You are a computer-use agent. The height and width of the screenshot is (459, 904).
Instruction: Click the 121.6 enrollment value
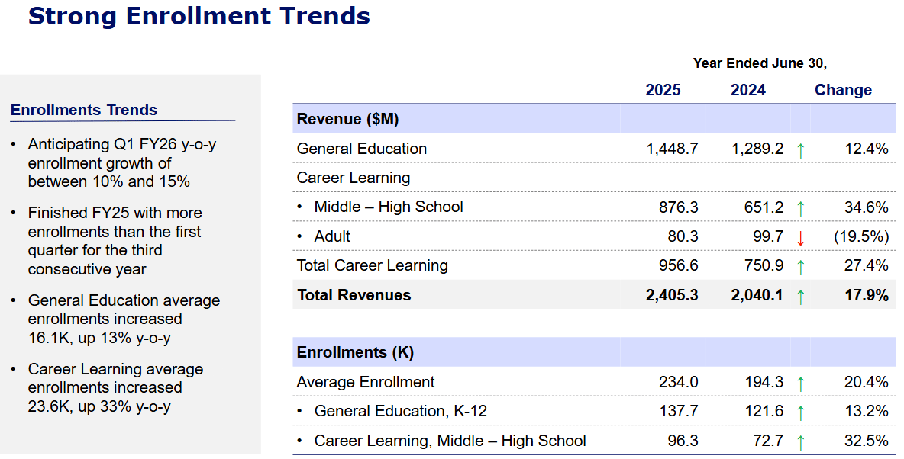tap(764, 411)
